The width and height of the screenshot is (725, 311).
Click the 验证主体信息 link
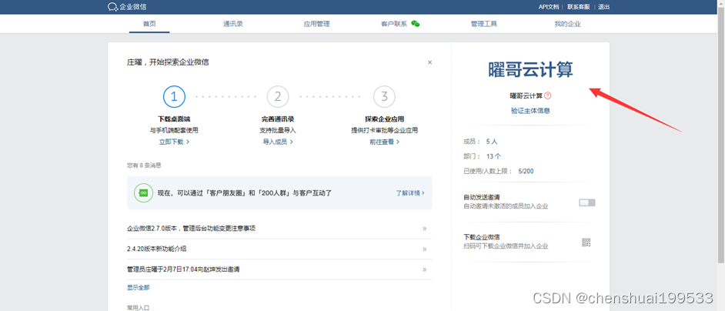[x=530, y=111]
